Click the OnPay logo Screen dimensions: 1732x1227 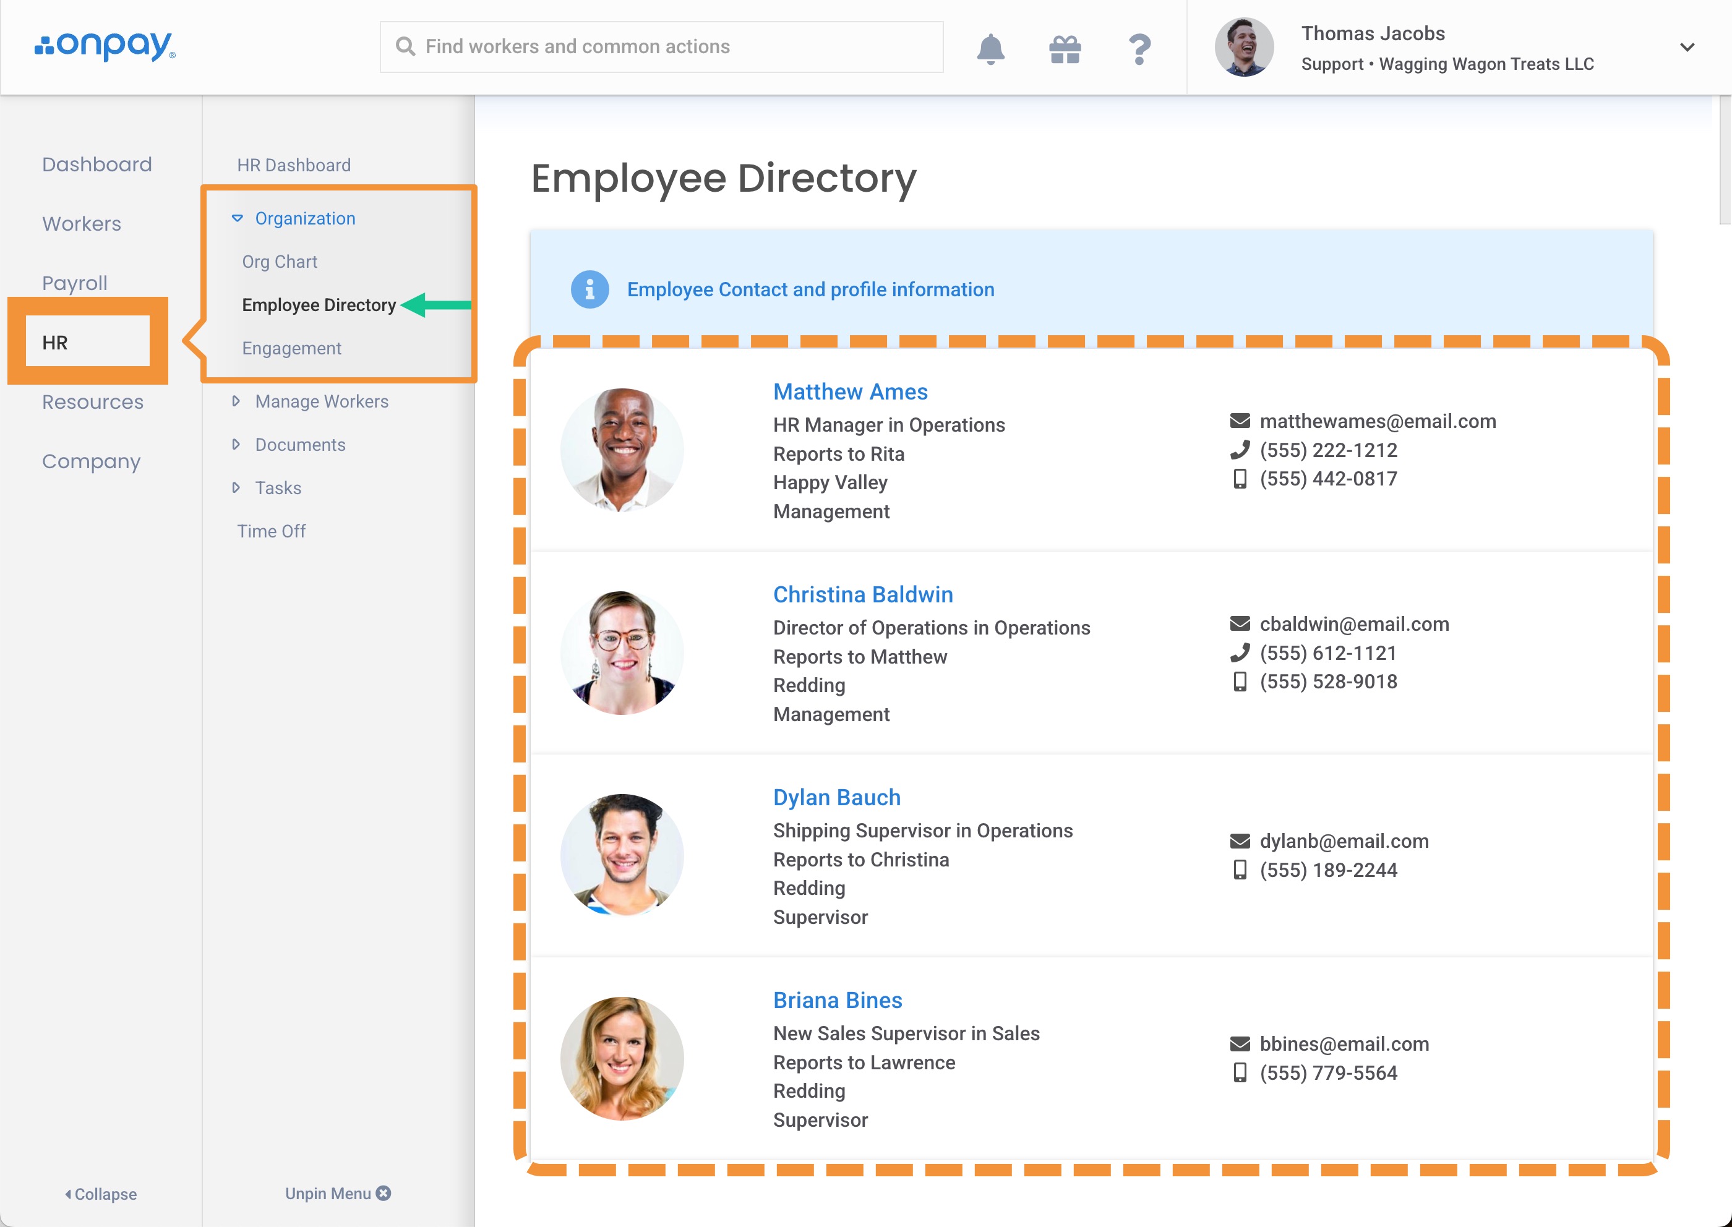[105, 46]
